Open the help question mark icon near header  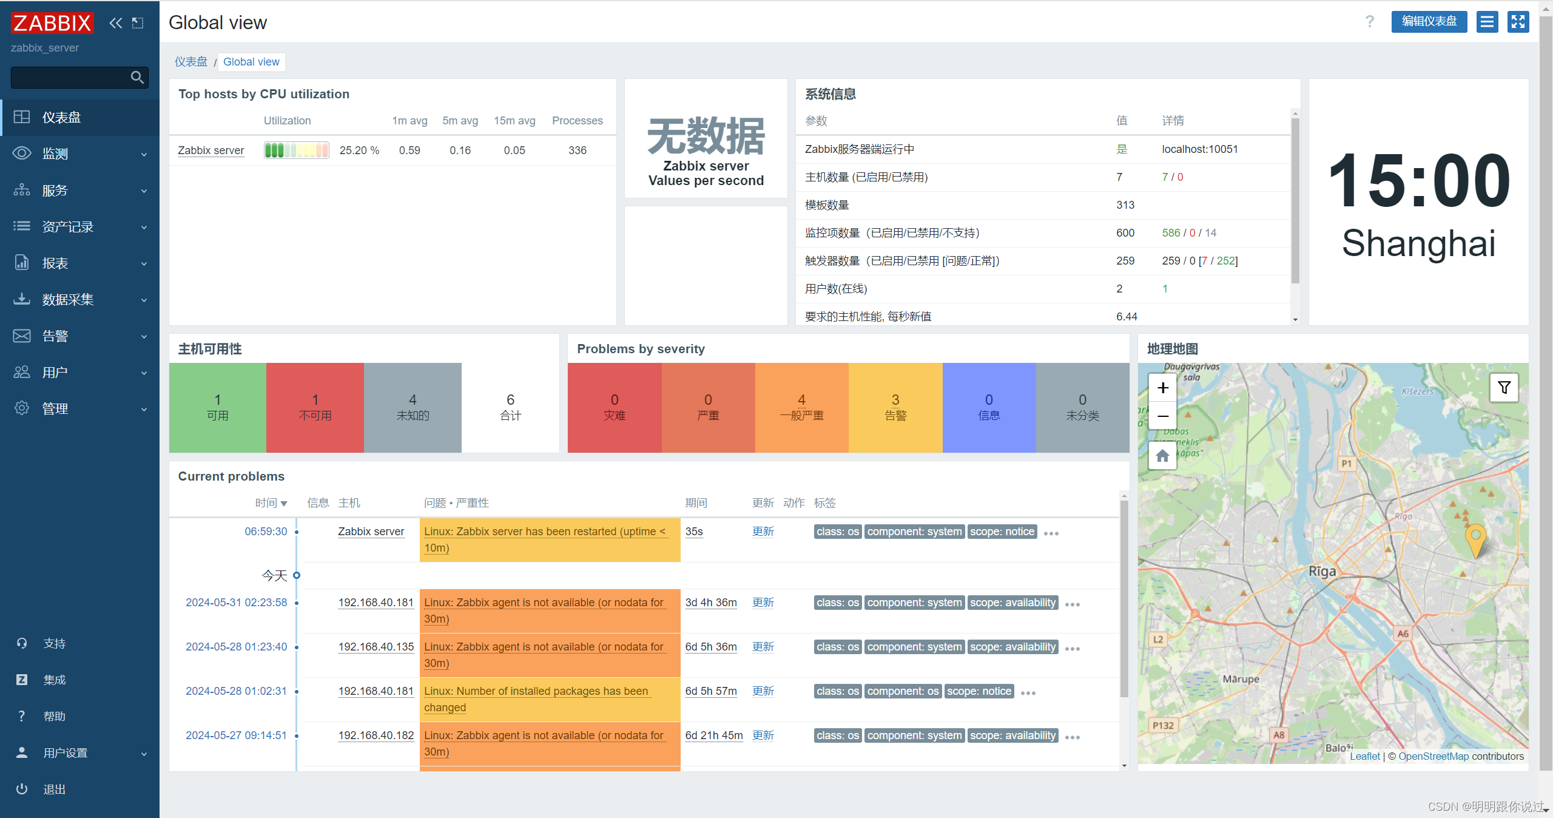click(1369, 22)
